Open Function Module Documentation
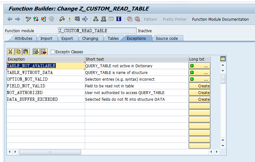255x162 pixels. (x=220, y=19)
